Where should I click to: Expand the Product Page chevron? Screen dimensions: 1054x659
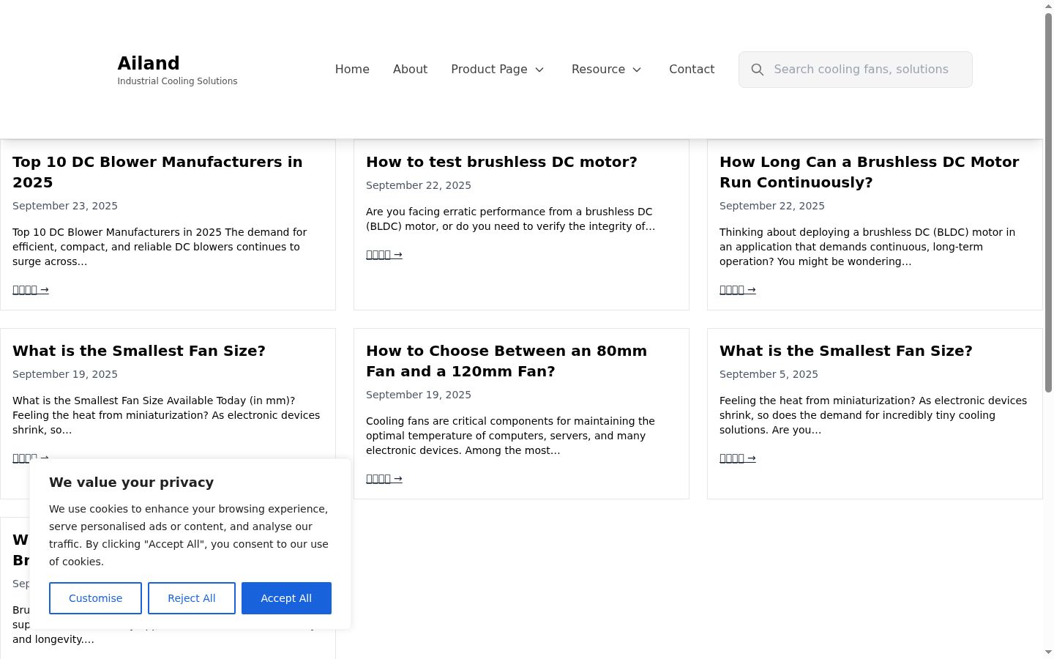(x=539, y=70)
